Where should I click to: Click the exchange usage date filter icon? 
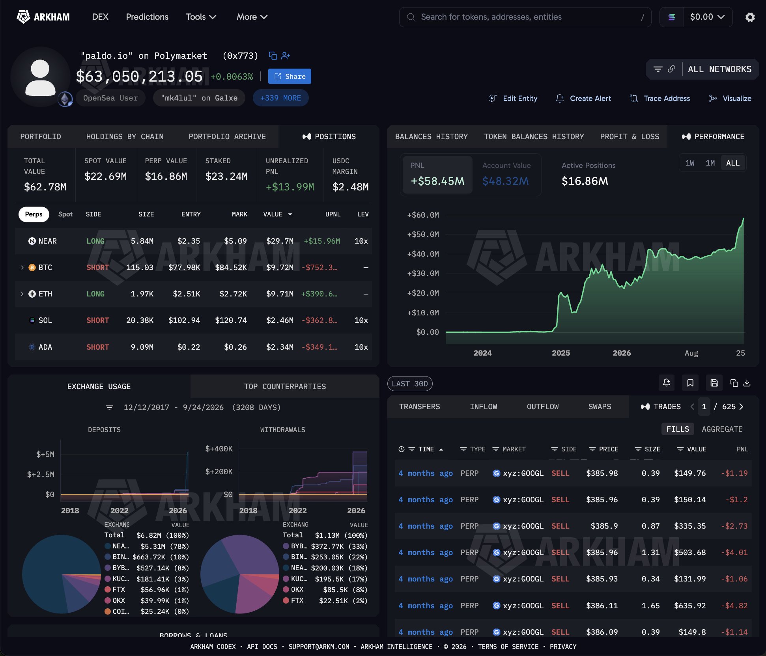point(109,407)
